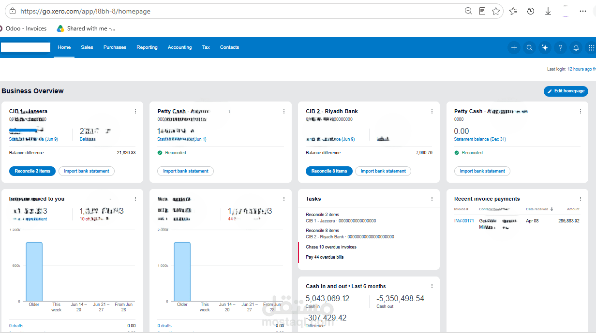Open the Tasks widget three-dot menu
Image resolution: width=596 pixels, height=335 pixels.
point(432,199)
